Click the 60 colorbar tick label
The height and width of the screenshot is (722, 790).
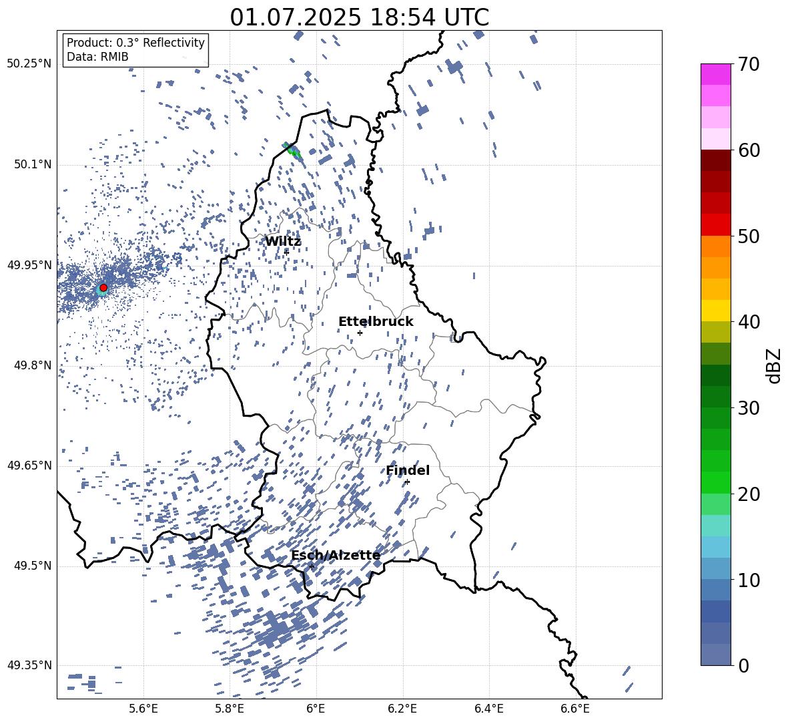pos(749,150)
